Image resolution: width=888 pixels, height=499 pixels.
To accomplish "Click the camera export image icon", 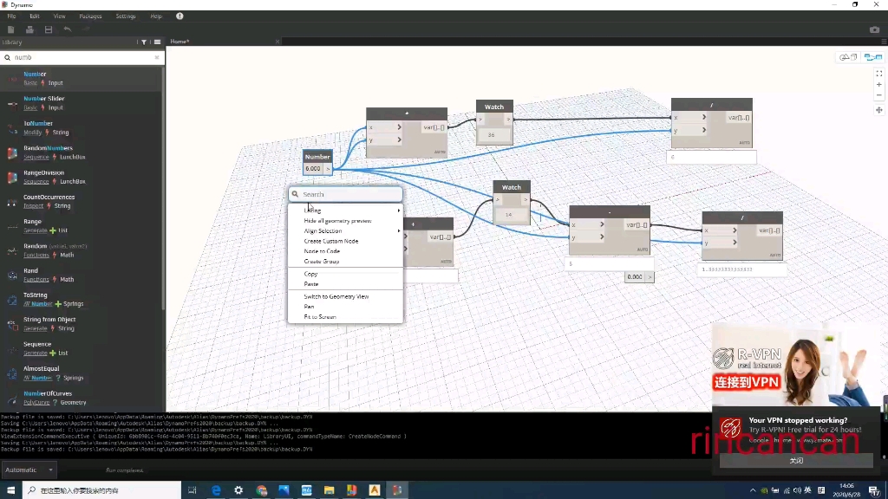I will point(874,29).
